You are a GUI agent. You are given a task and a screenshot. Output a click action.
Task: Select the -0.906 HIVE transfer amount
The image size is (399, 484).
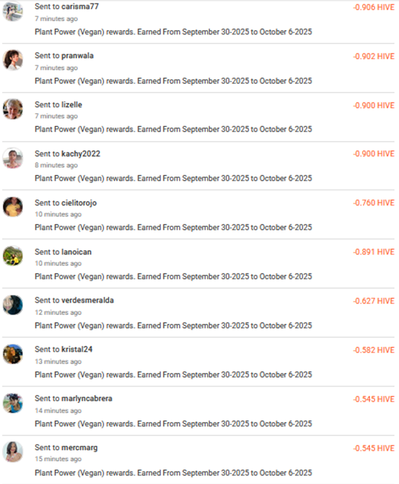[374, 8]
